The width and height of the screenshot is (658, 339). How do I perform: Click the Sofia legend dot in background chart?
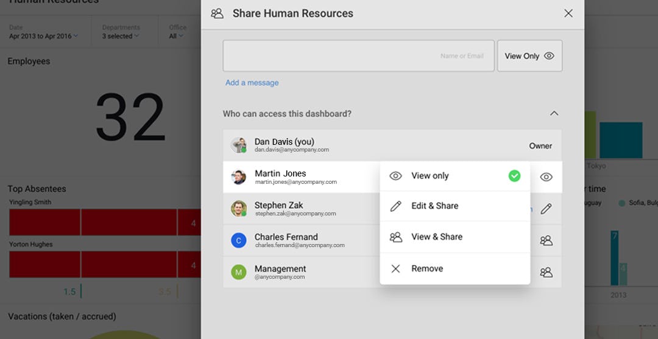coord(621,203)
